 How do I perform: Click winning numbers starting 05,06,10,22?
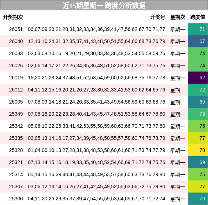[97, 126]
